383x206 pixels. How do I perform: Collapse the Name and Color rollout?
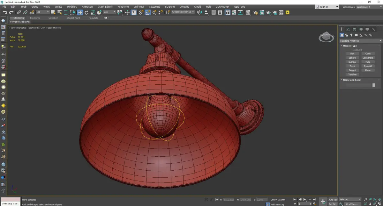coord(352,80)
